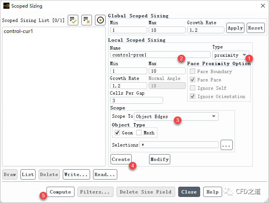
Task: Toggle the Ignore Self checkbox
Action: pyautogui.click(x=193, y=88)
